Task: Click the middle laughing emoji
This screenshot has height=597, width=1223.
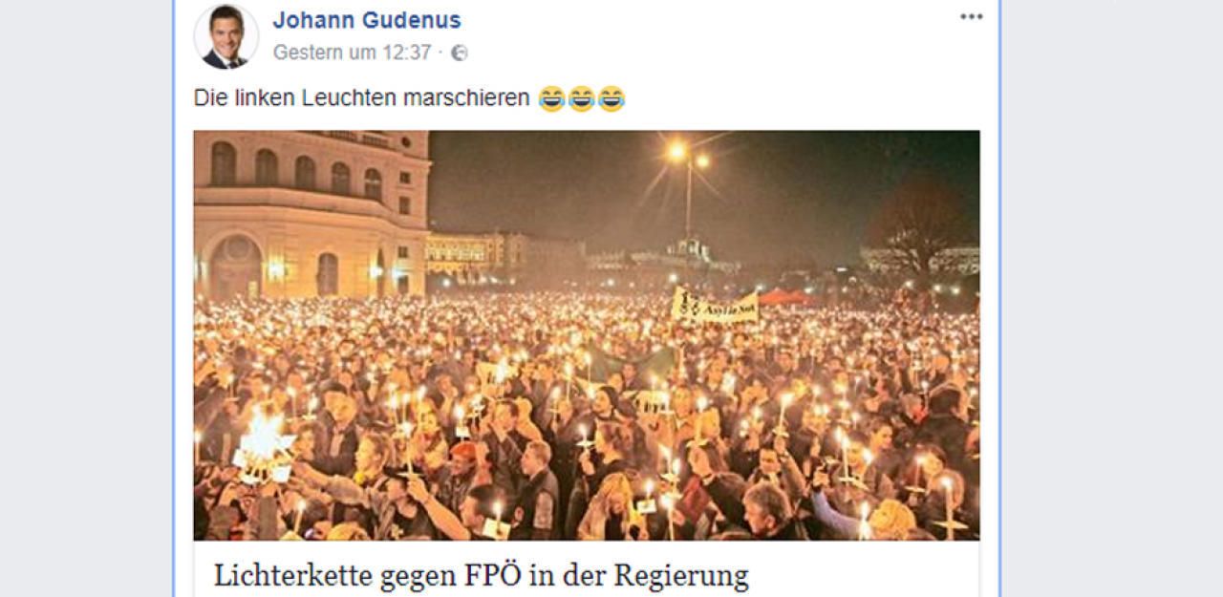Action: point(582,98)
